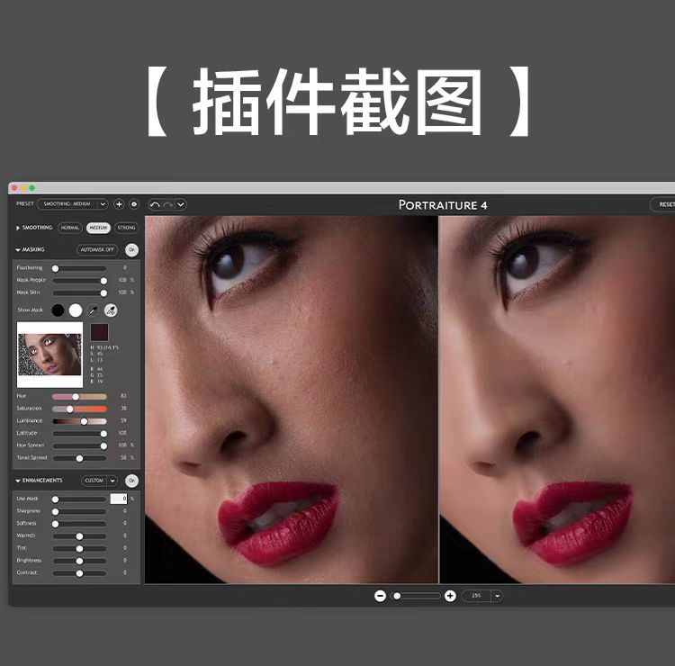Click the Hue value 83
The width and height of the screenshot is (675, 666).
[123, 396]
